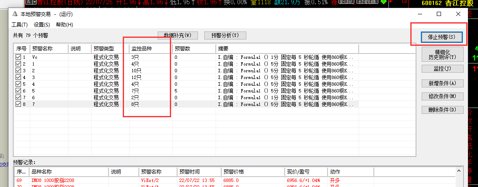478x187 pixels.
Task: Open the 帮助(H) menu
Action: coord(64,25)
